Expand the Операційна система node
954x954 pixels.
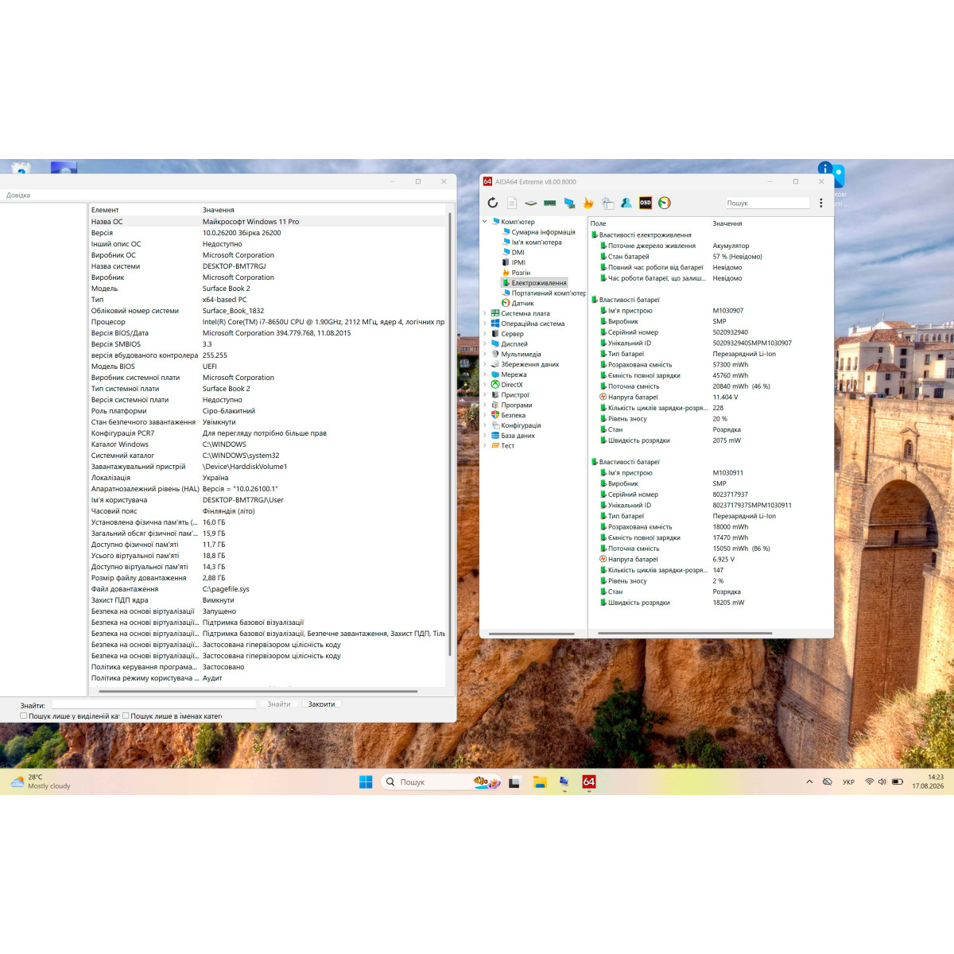pyautogui.click(x=485, y=324)
